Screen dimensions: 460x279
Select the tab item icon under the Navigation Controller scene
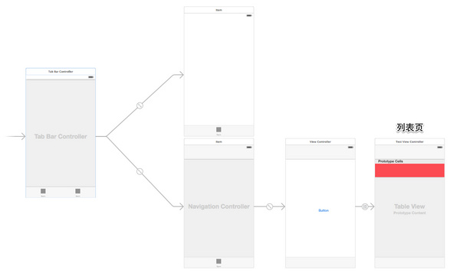[x=219, y=261]
